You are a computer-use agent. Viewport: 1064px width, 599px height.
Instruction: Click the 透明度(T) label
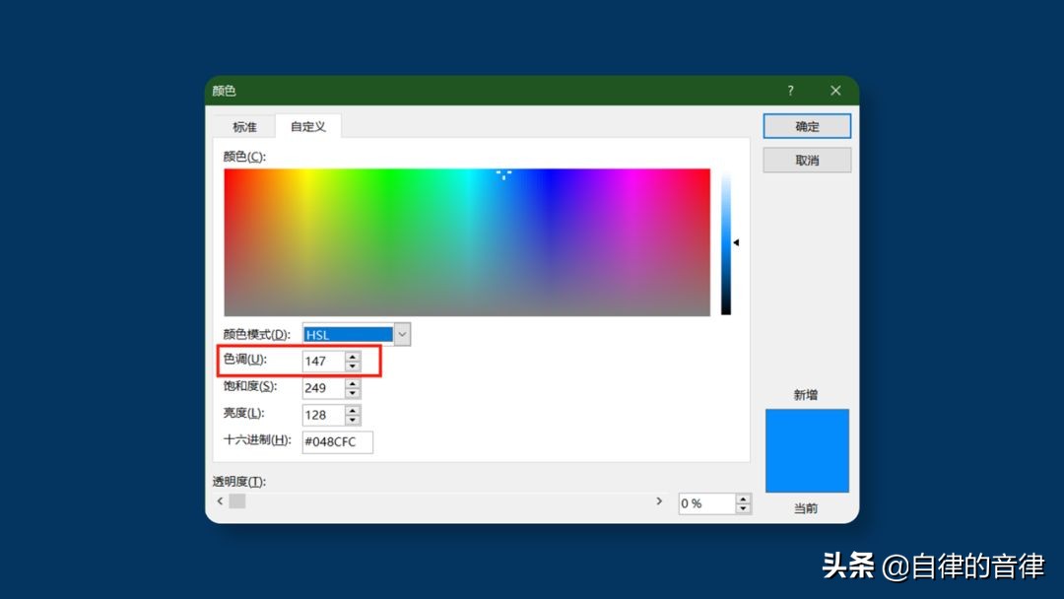[x=238, y=482]
